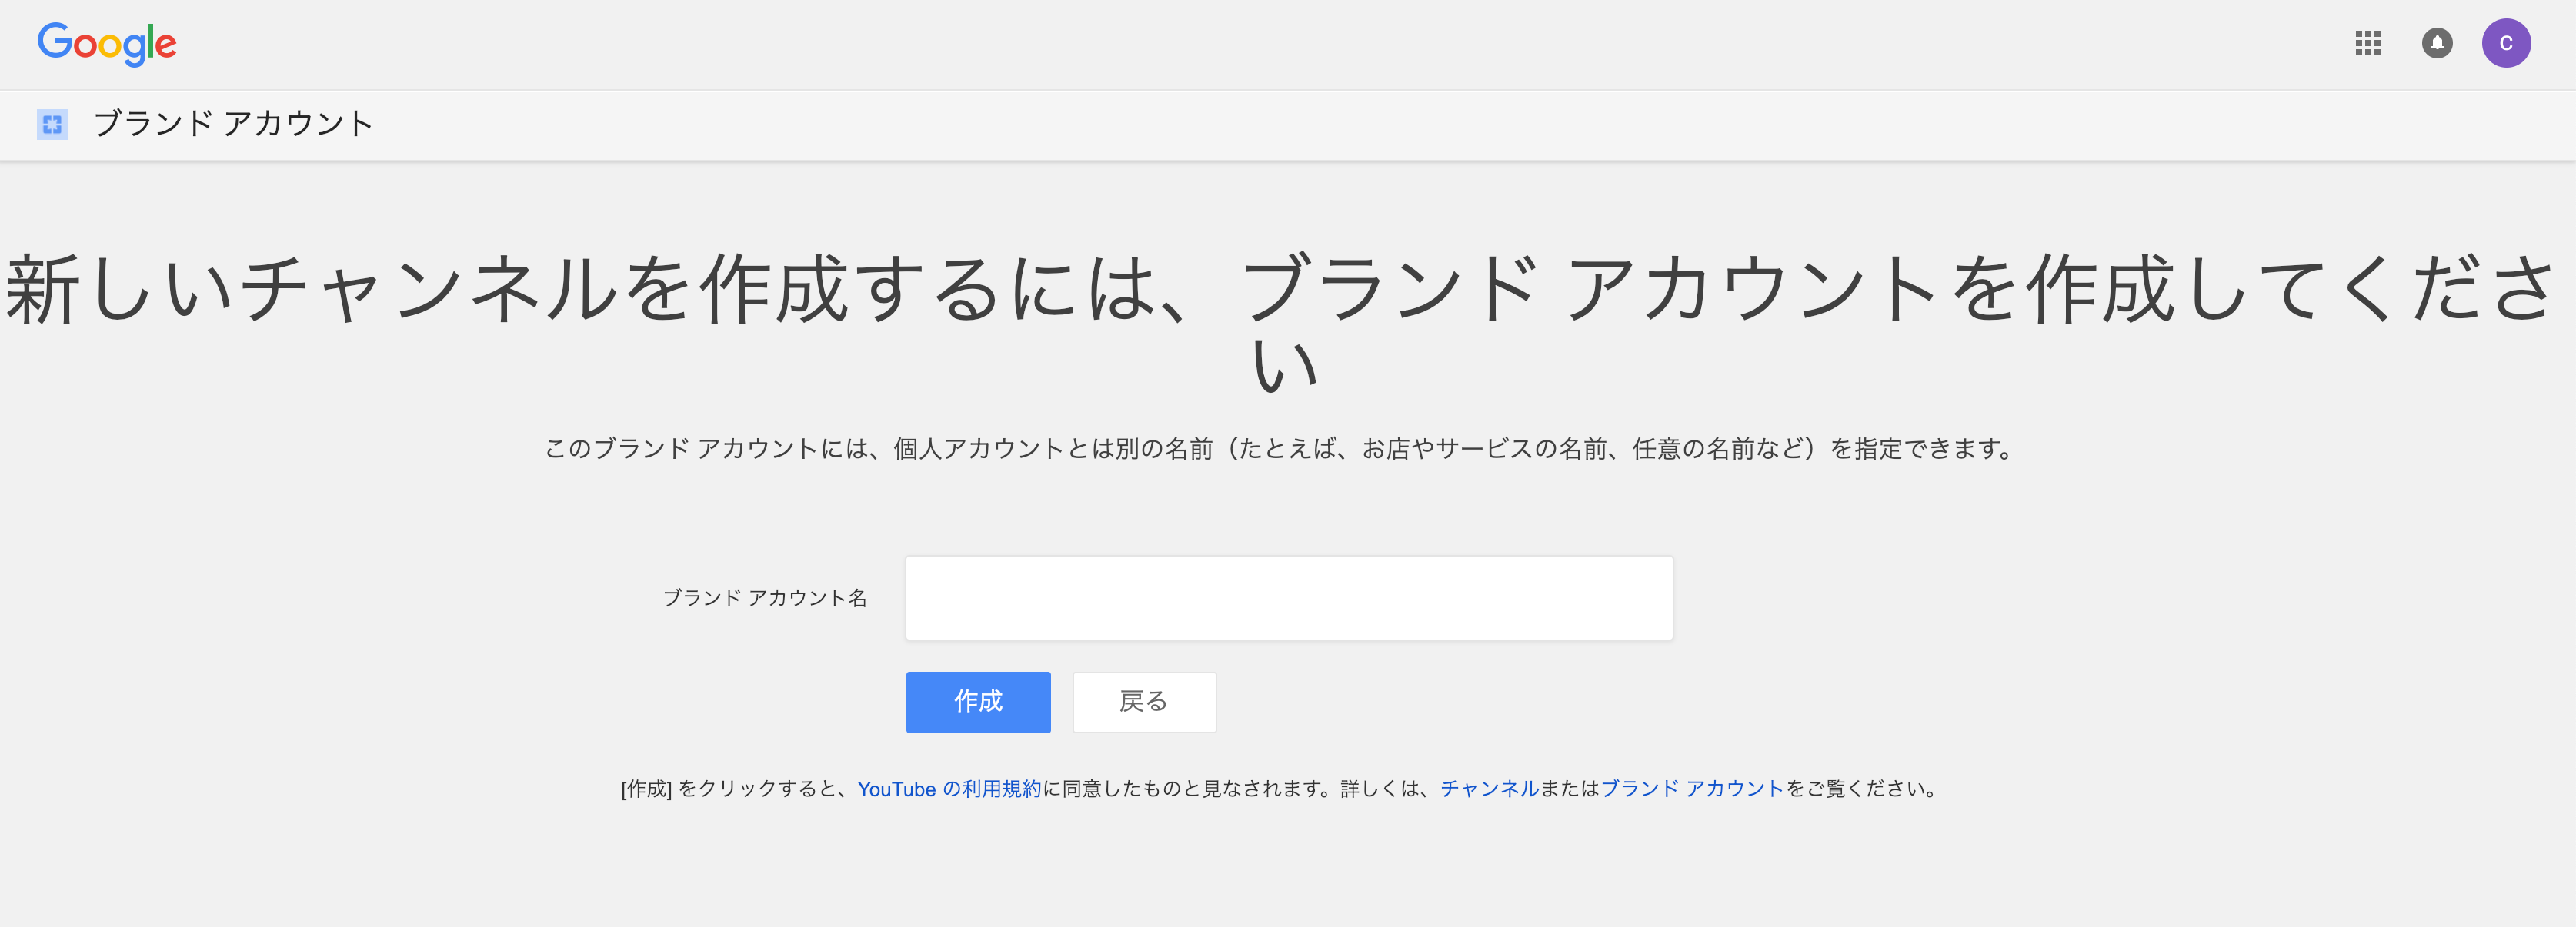2576x927 pixels.
Task: Open the ブランド アカウント link in footer text
Action: (x=1691, y=788)
